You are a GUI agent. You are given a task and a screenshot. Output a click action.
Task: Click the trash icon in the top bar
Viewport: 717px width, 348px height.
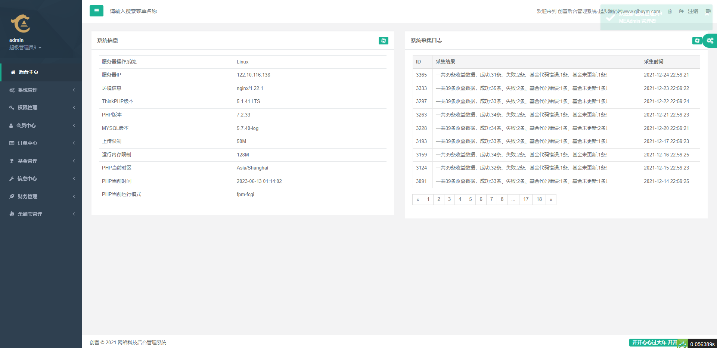[x=670, y=11]
